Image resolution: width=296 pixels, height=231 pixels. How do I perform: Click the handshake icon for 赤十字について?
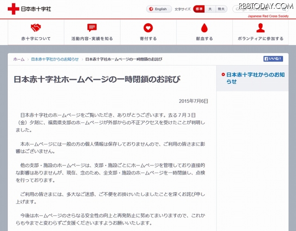click(x=36, y=28)
